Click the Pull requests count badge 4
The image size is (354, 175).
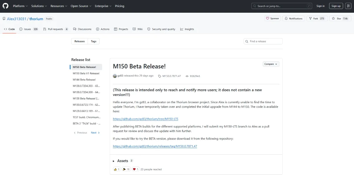[67, 29]
